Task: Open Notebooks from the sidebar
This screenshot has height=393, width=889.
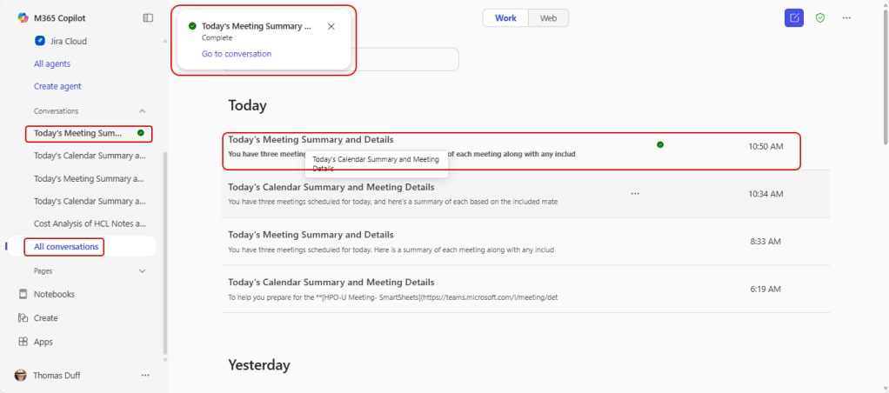Action: coord(53,294)
